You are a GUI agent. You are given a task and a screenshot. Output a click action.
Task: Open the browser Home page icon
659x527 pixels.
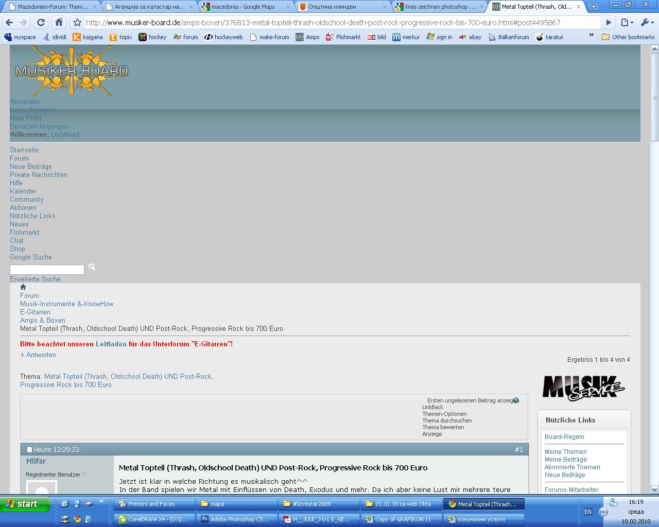pos(59,23)
